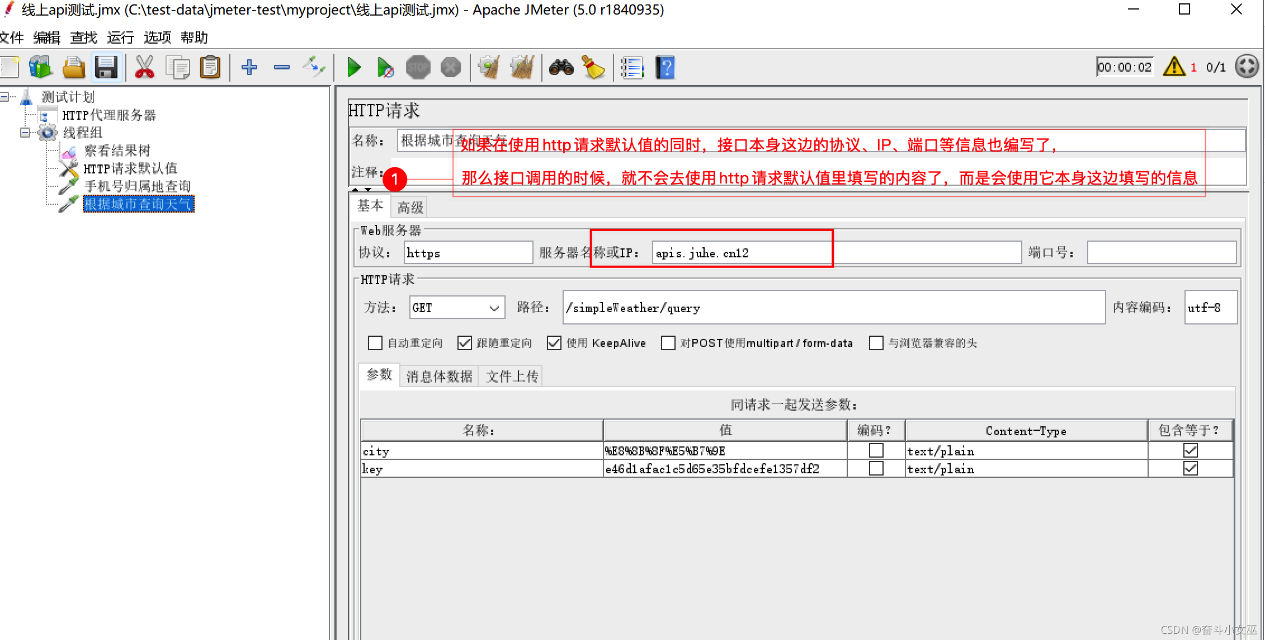Uncheck 跟随重定向 checkbox

pos(464,343)
